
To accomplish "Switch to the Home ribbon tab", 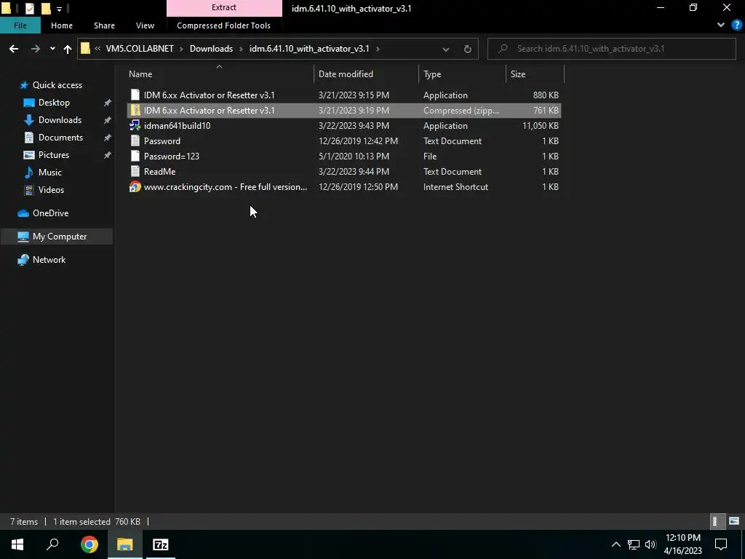I will pos(62,25).
